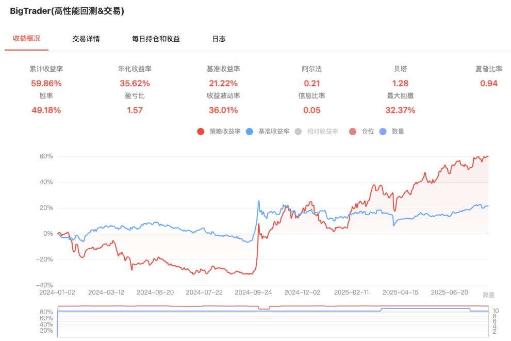Click the 累计收益率 value 59.86%
This screenshot has height=341, width=511.
[x=46, y=83]
